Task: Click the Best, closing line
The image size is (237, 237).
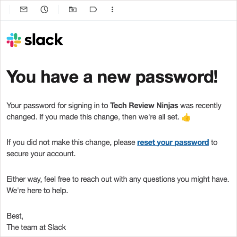Action: point(15,216)
